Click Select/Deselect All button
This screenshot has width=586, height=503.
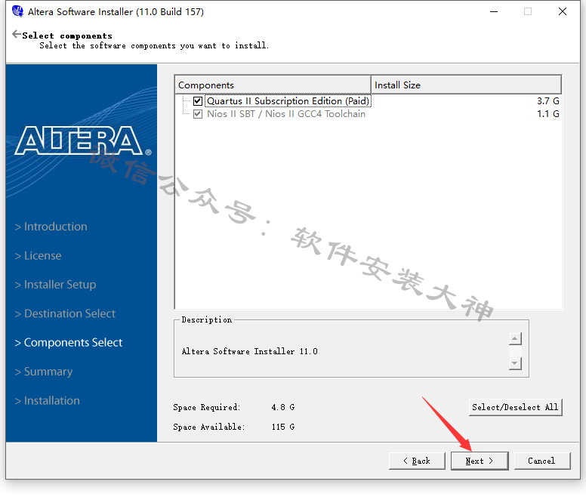point(515,407)
